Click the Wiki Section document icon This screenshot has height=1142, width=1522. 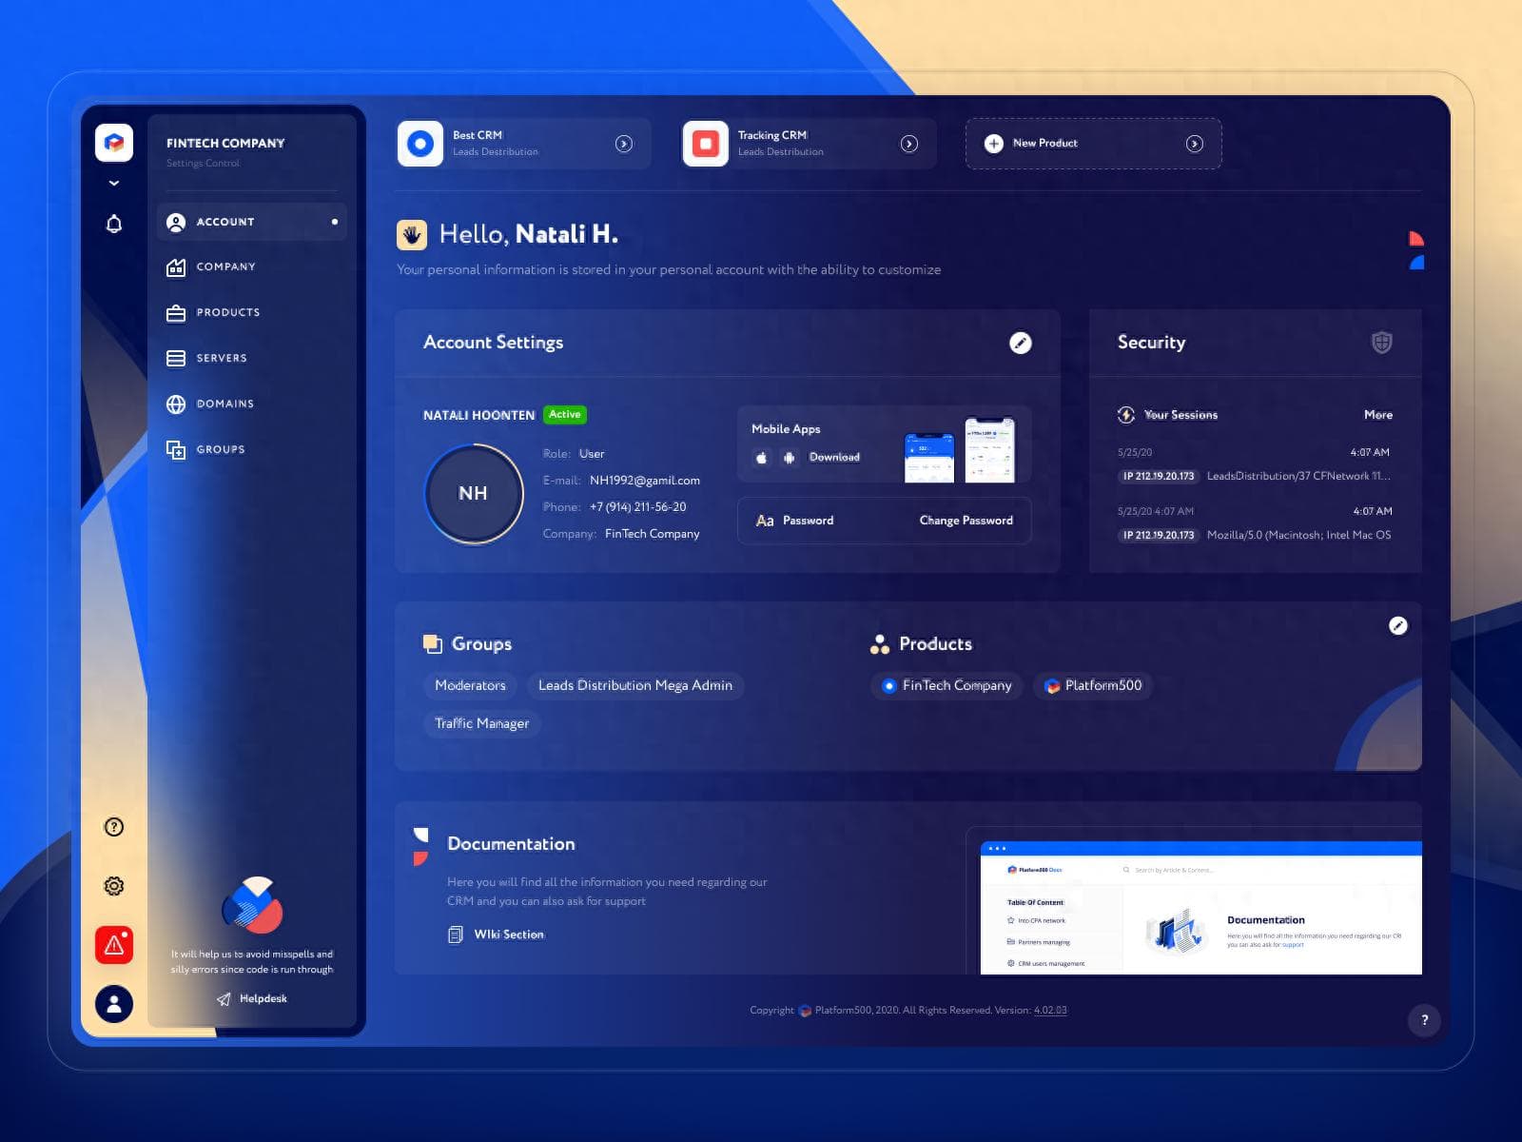click(x=456, y=935)
